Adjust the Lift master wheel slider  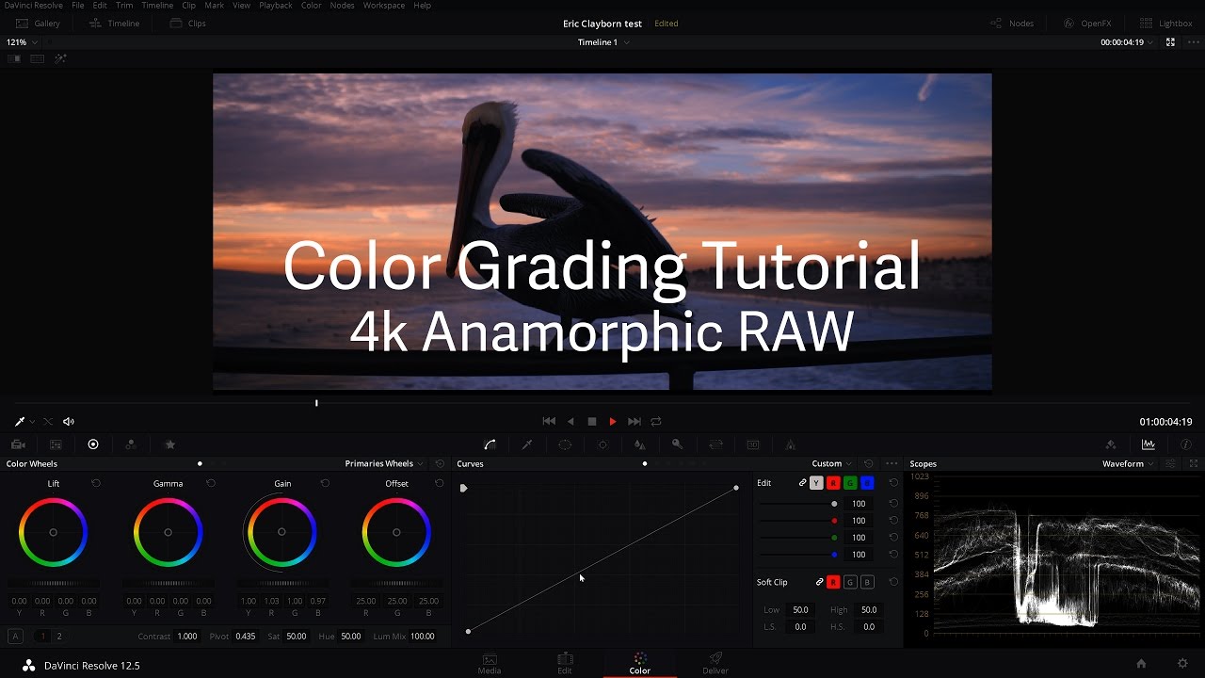(53, 584)
